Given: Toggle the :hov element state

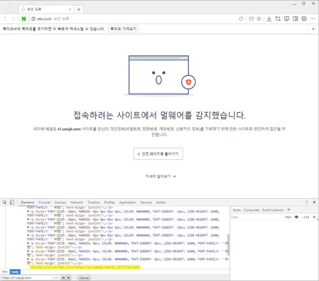Looking at the screenshot, I should click(x=288, y=217).
